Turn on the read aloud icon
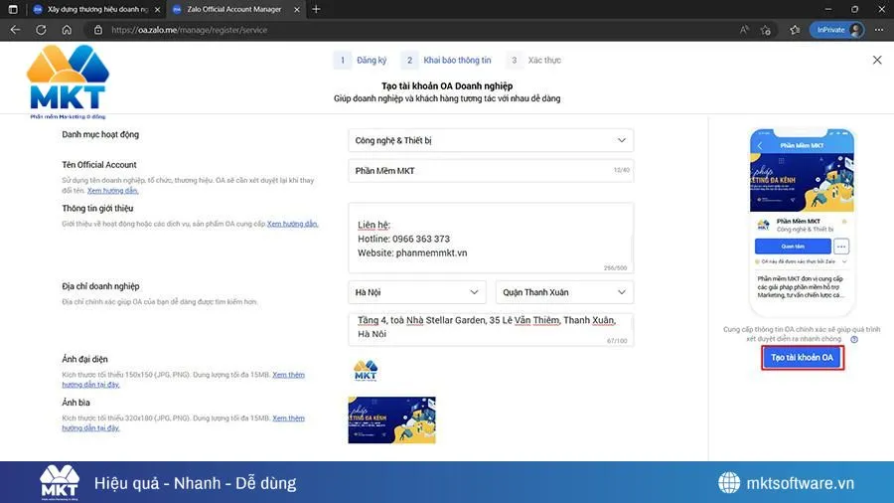This screenshot has height=503, width=894. [x=744, y=30]
